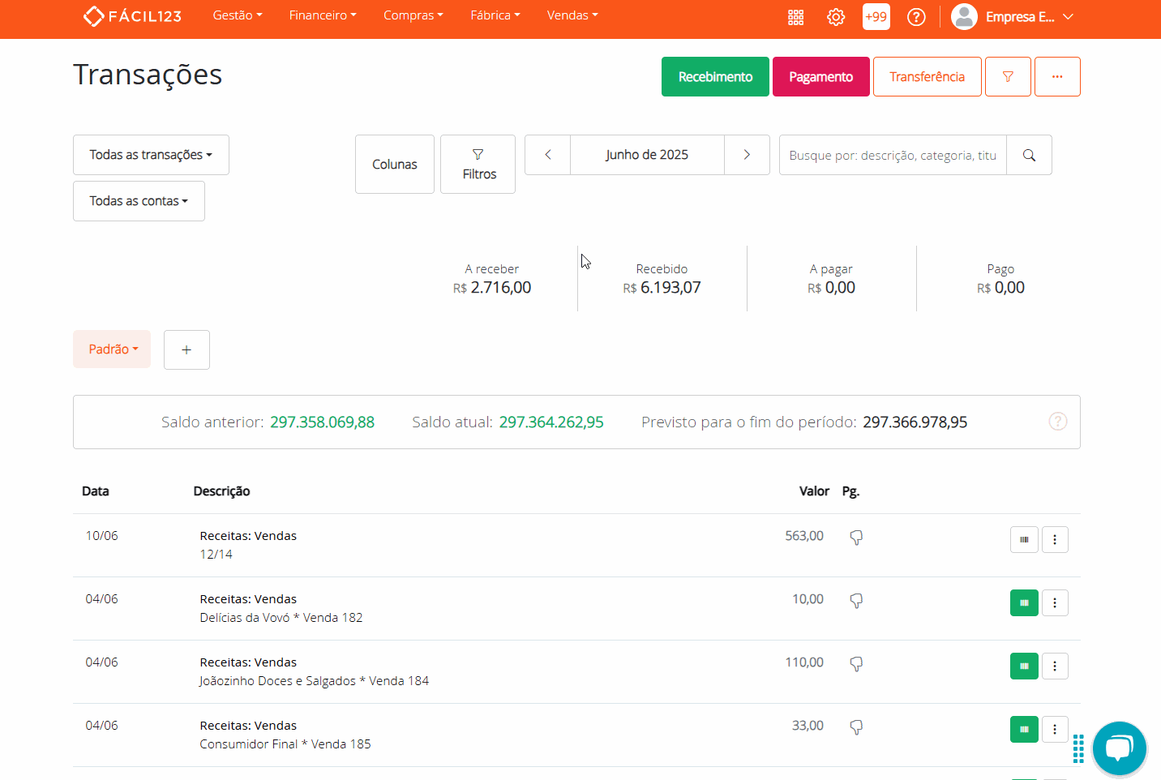Toggle paid thumb on Venda 182 row
The width and height of the screenshot is (1161, 780).
click(856, 601)
